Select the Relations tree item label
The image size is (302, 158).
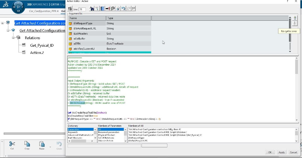pos(32,38)
